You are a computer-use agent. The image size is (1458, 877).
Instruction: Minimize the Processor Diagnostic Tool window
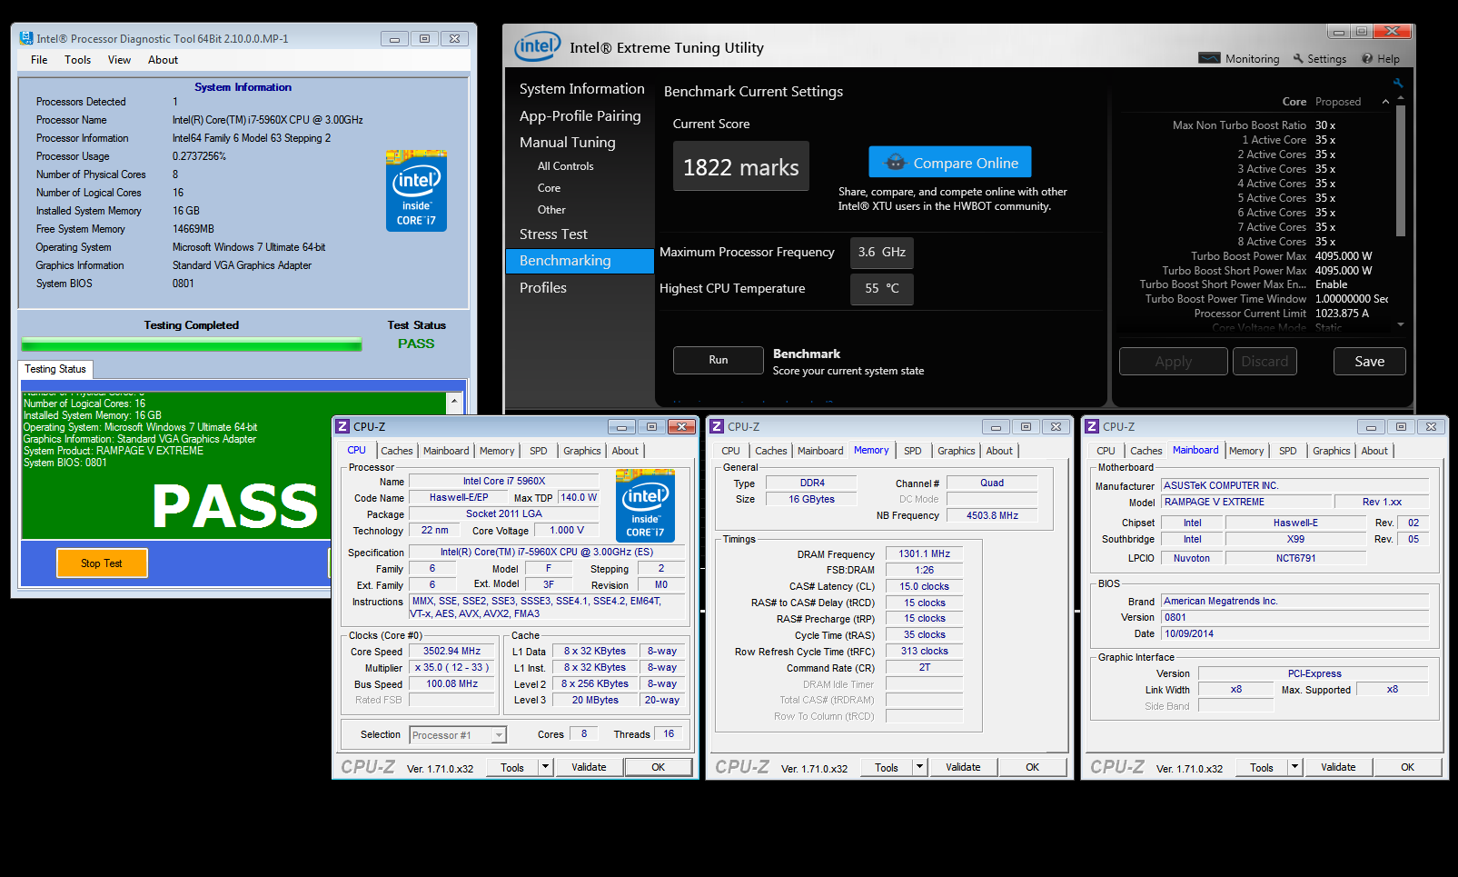coord(394,39)
